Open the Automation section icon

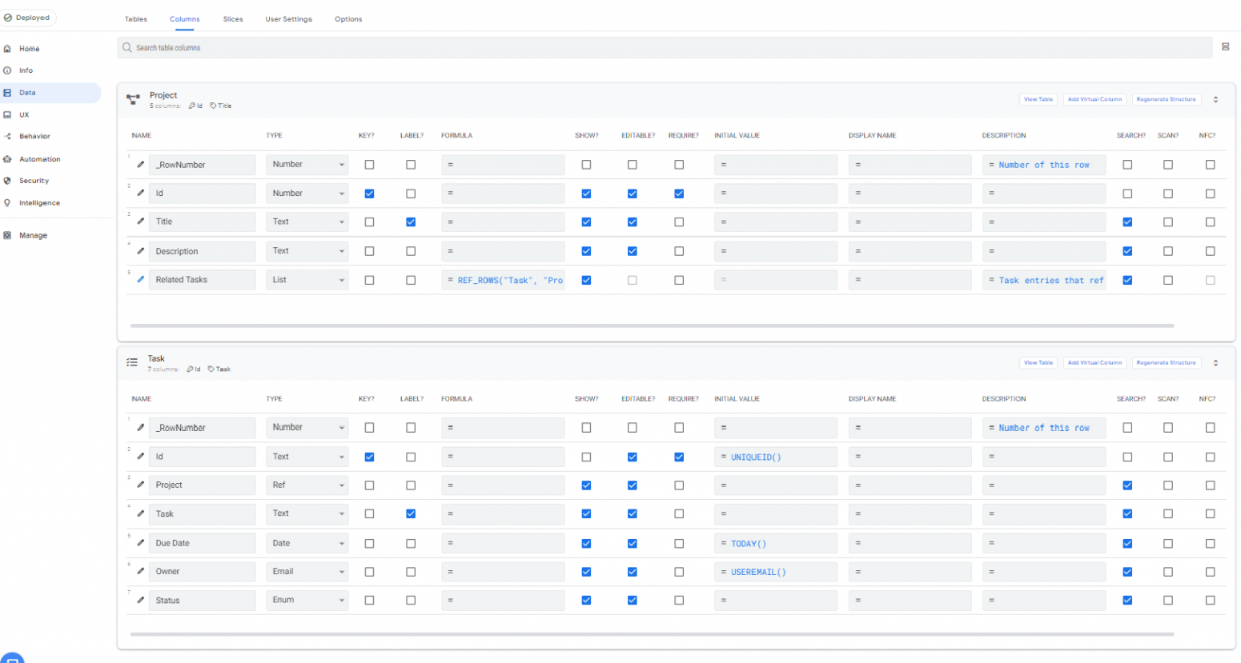(x=7, y=159)
